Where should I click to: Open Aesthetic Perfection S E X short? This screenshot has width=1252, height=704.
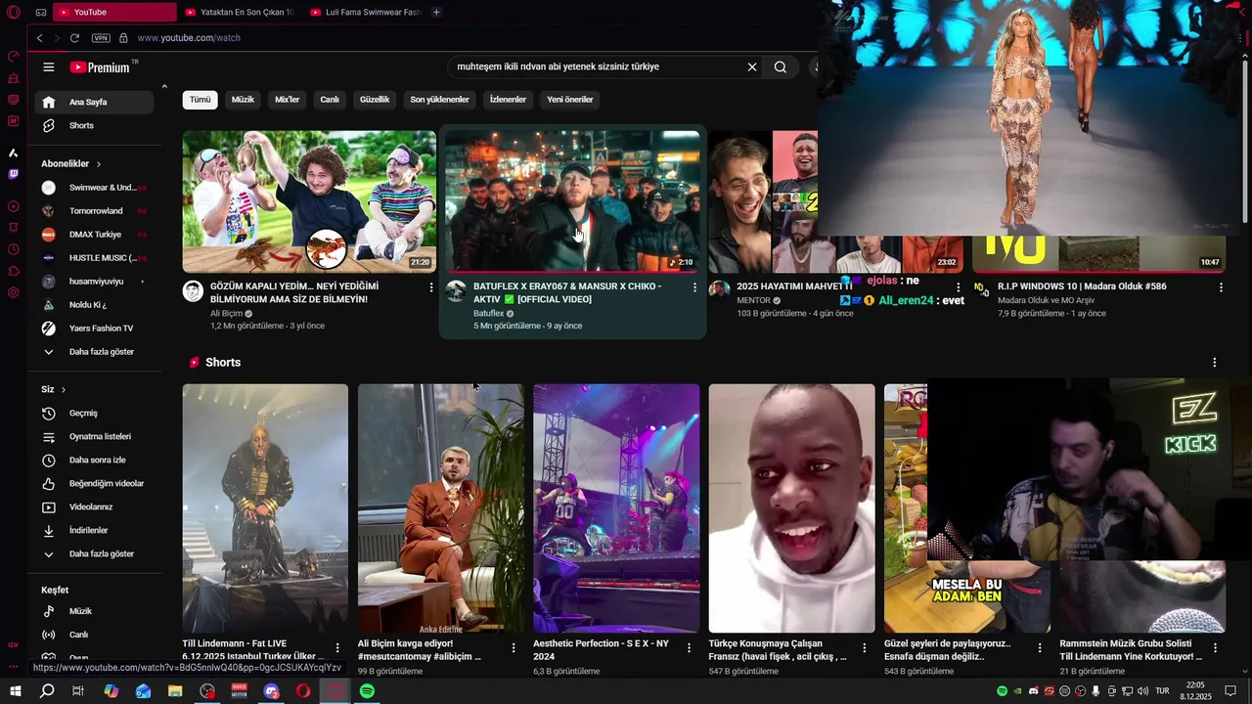coord(616,508)
